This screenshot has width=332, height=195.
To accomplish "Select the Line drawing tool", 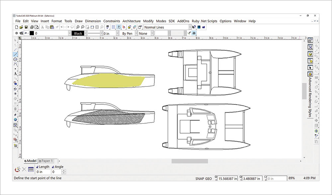I will pyautogui.click(x=15, y=54).
